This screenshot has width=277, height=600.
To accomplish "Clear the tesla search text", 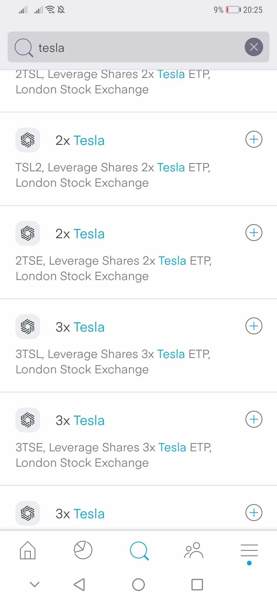I will (254, 47).
